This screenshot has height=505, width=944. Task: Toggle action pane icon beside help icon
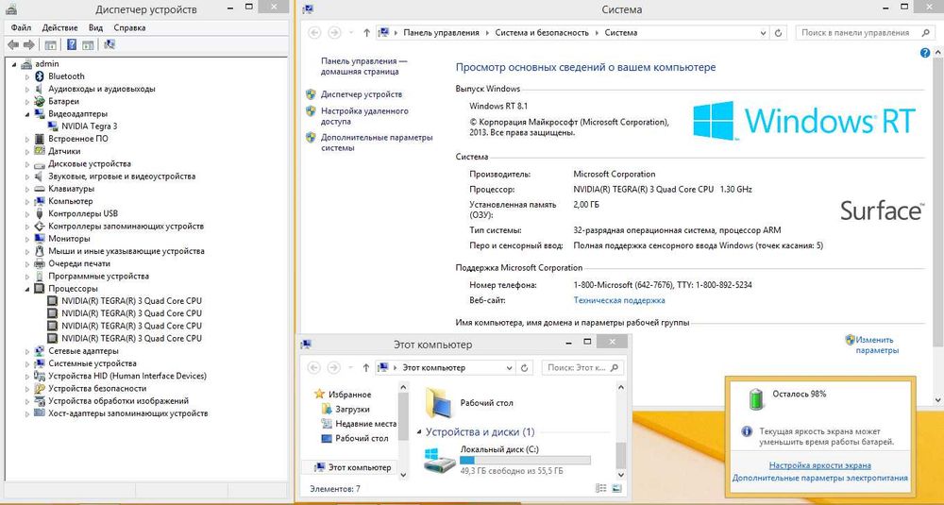click(88, 44)
